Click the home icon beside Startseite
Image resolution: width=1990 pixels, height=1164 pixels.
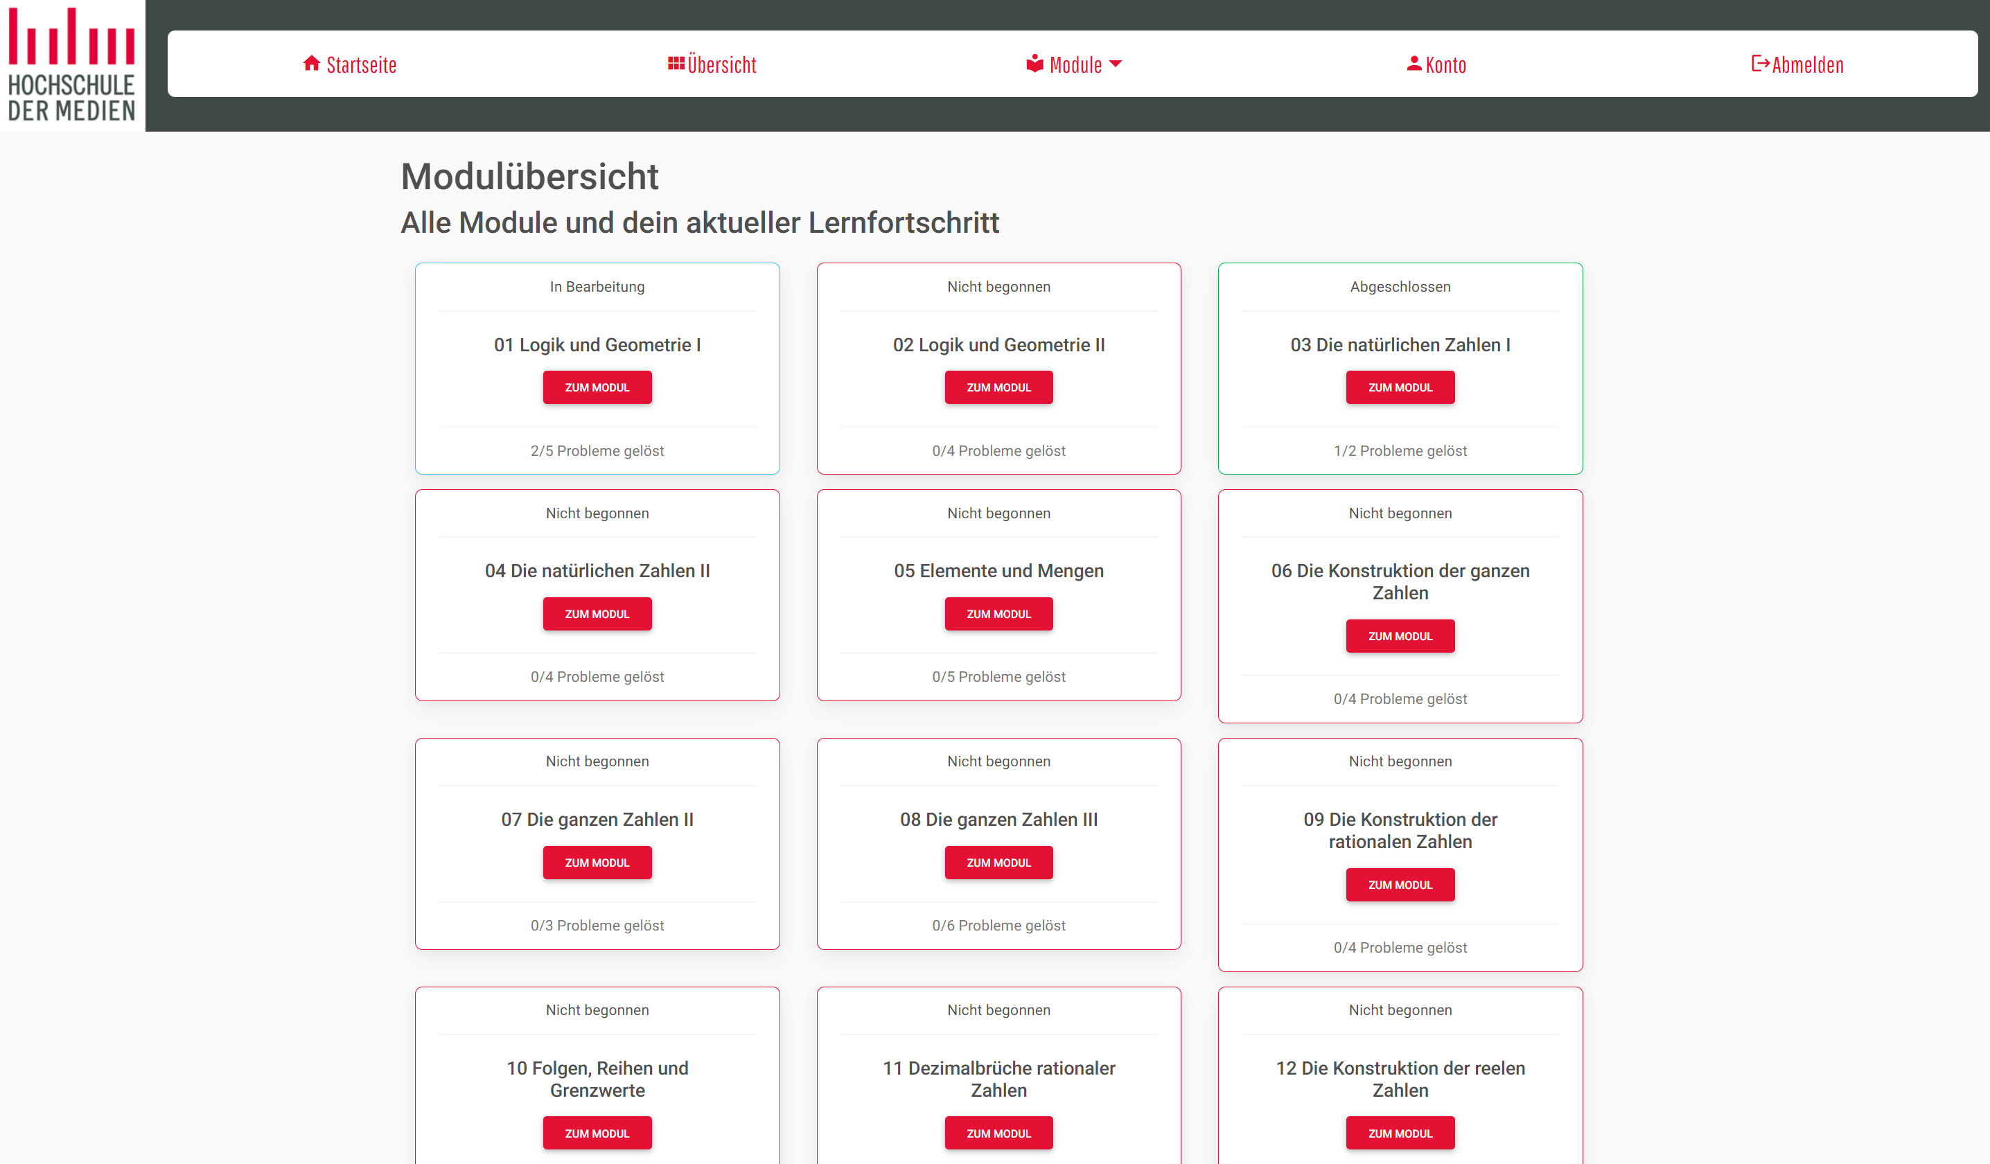312,63
